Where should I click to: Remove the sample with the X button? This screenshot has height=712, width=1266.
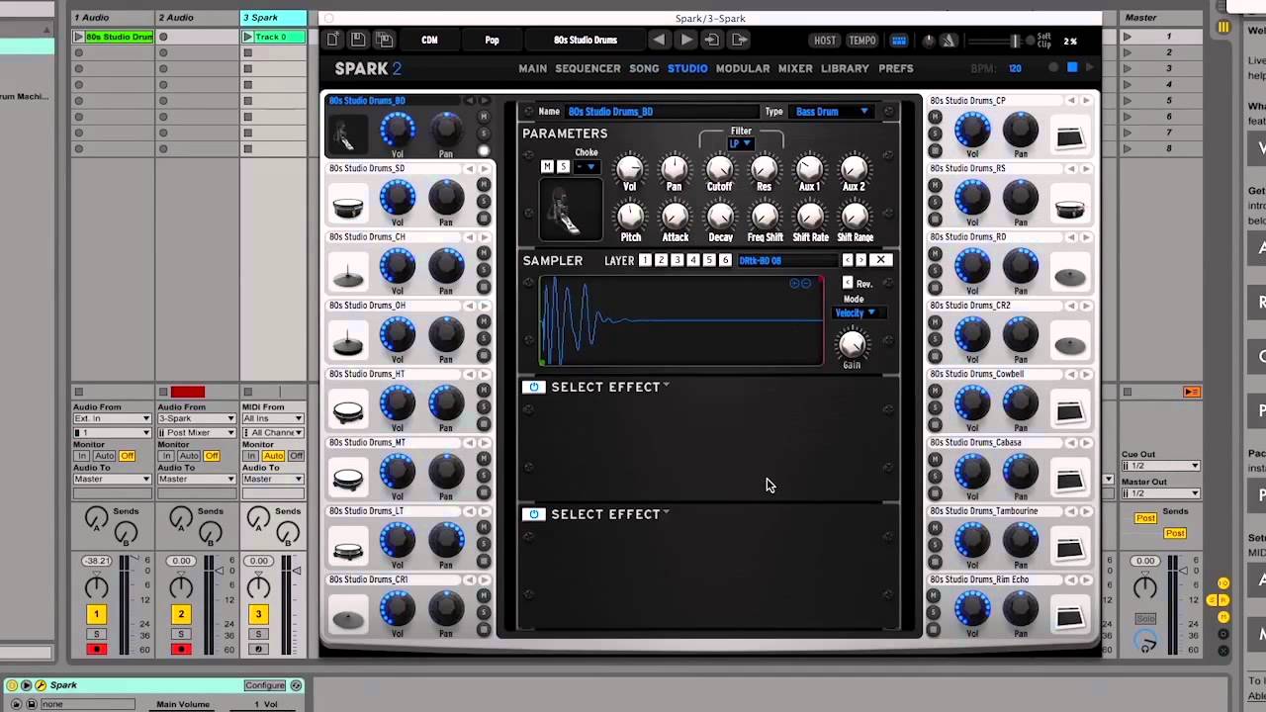point(880,260)
